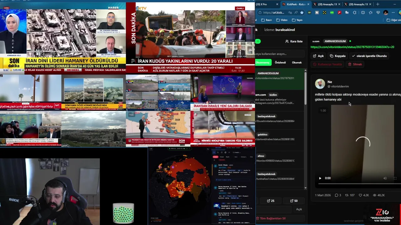Click the yellow cross extension icon
Viewport: 401px width, 225px height.
click(x=324, y=12)
